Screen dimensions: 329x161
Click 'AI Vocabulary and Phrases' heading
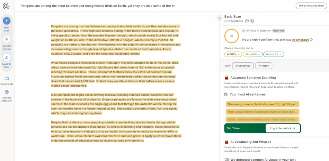pos(251,142)
